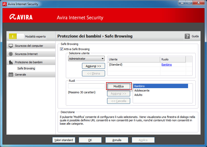Click the Avira umbrella icon in title bar
This screenshot has width=207, height=147.
click(x=5, y=4)
